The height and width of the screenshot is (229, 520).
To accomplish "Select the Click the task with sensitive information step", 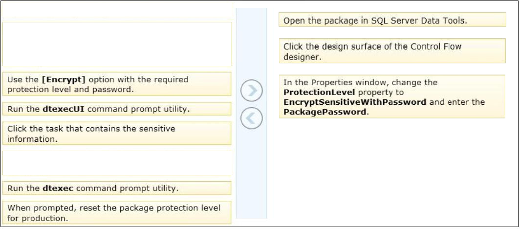I will point(117,134).
